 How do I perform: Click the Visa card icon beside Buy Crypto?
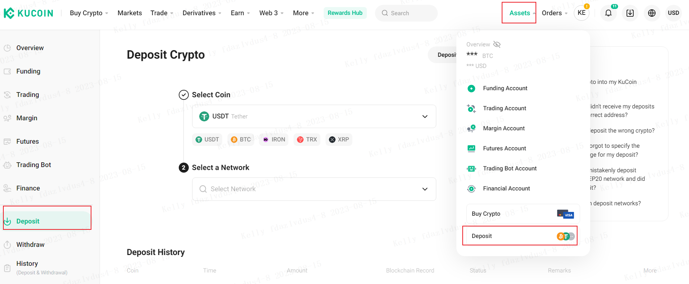pos(565,214)
